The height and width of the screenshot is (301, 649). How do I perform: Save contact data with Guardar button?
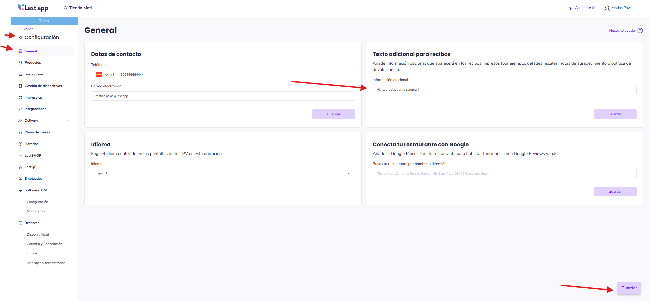pos(333,114)
